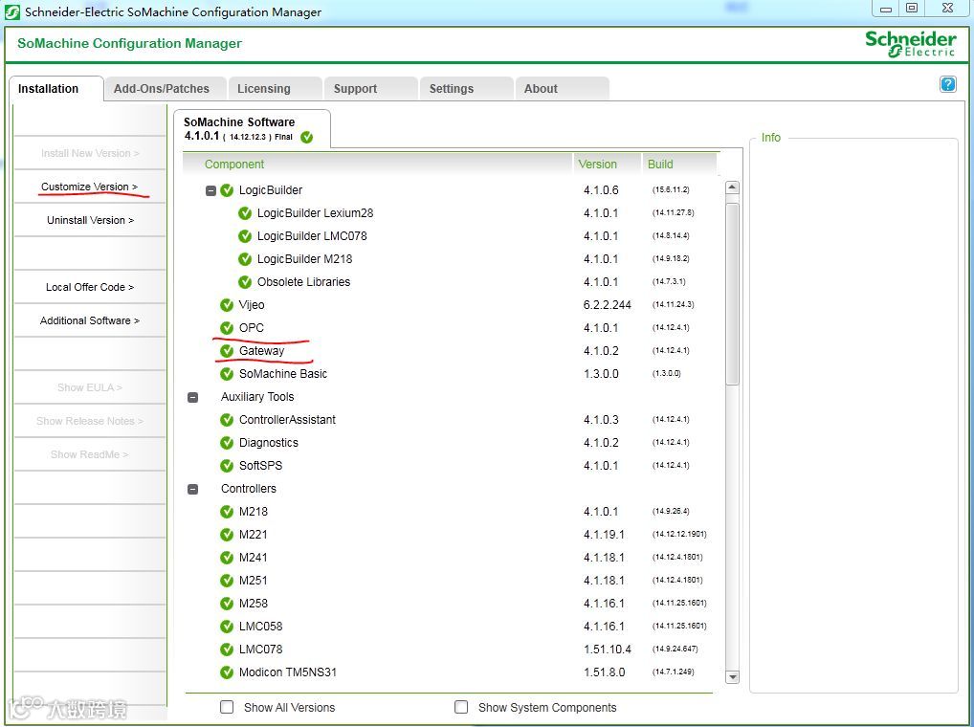Click Modicon TM5NS31 version 1.51.8.0

(604, 672)
